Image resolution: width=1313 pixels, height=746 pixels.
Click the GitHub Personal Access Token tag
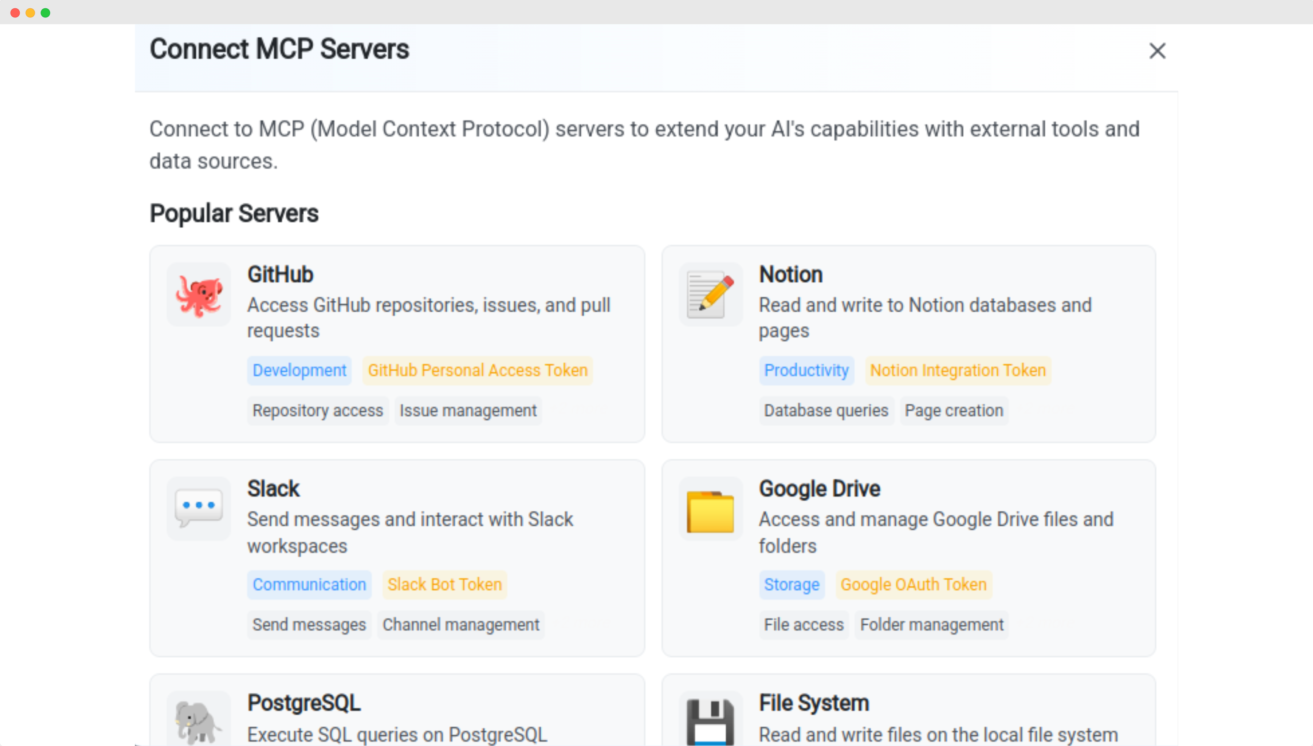[478, 371]
